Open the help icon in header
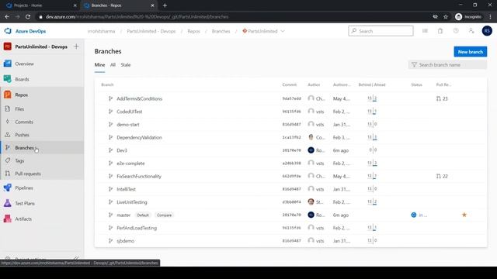The width and height of the screenshot is (497, 279). coord(456,31)
